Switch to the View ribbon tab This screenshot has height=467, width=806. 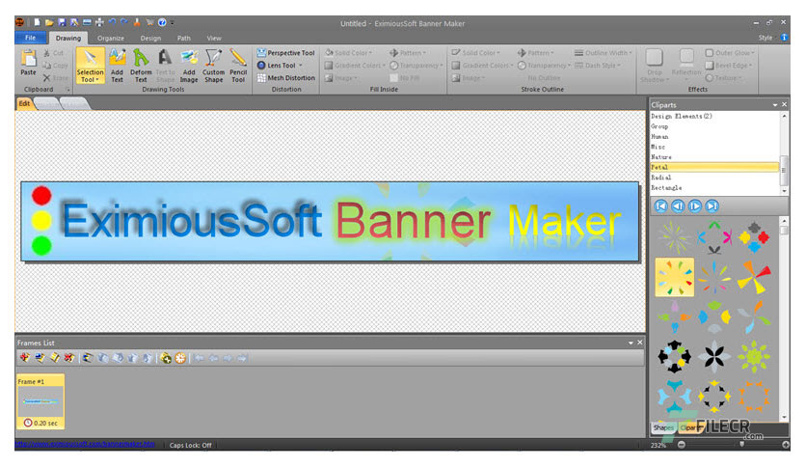pos(214,38)
